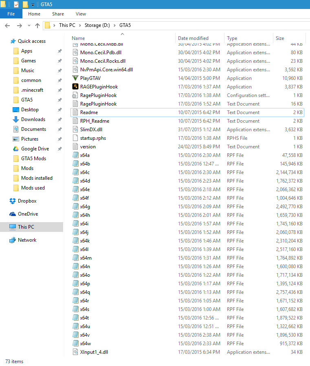Select the x64q file name
This screenshot has width=310, height=366.
point(85,292)
